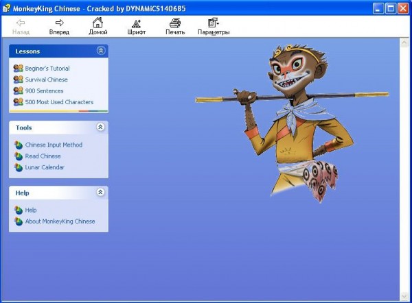Click icon beside Survival Chinese
412x303 pixels.
pos(19,80)
